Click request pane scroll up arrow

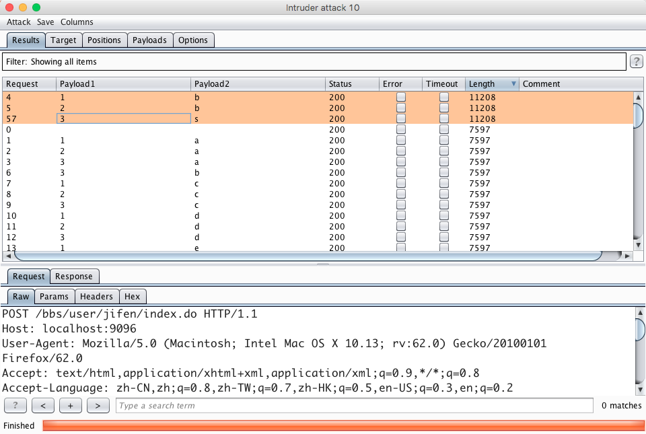point(640,312)
